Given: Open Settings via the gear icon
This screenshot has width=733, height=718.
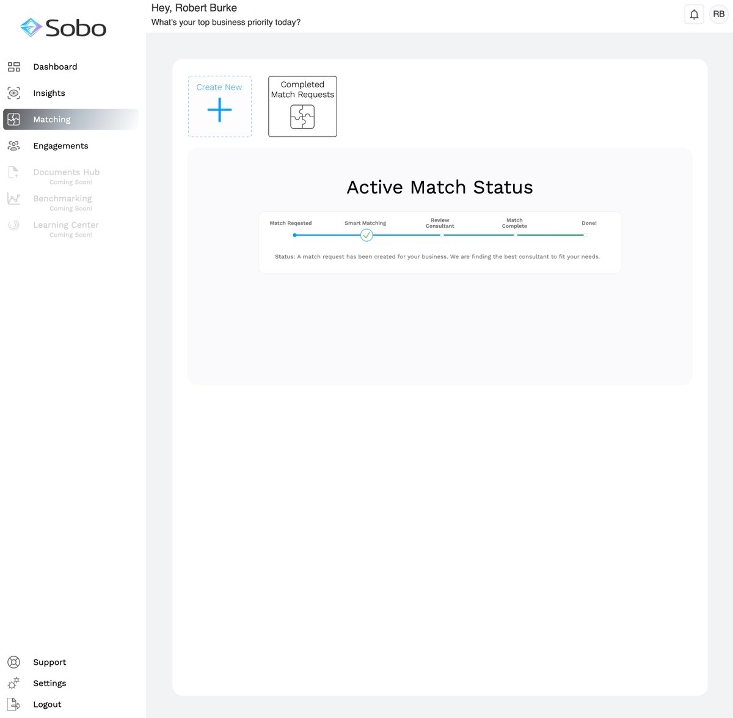Looking at the screenshot, I should [13, 683].
